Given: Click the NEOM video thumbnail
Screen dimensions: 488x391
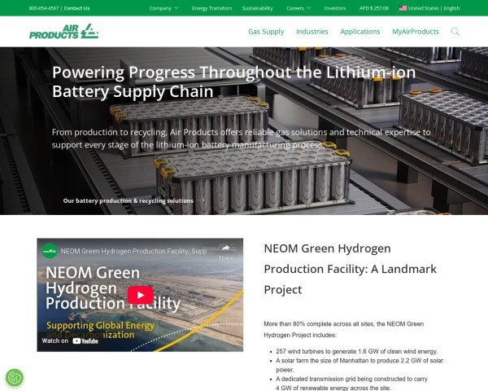Looking at the screenshot, I should tap(140, 295).
